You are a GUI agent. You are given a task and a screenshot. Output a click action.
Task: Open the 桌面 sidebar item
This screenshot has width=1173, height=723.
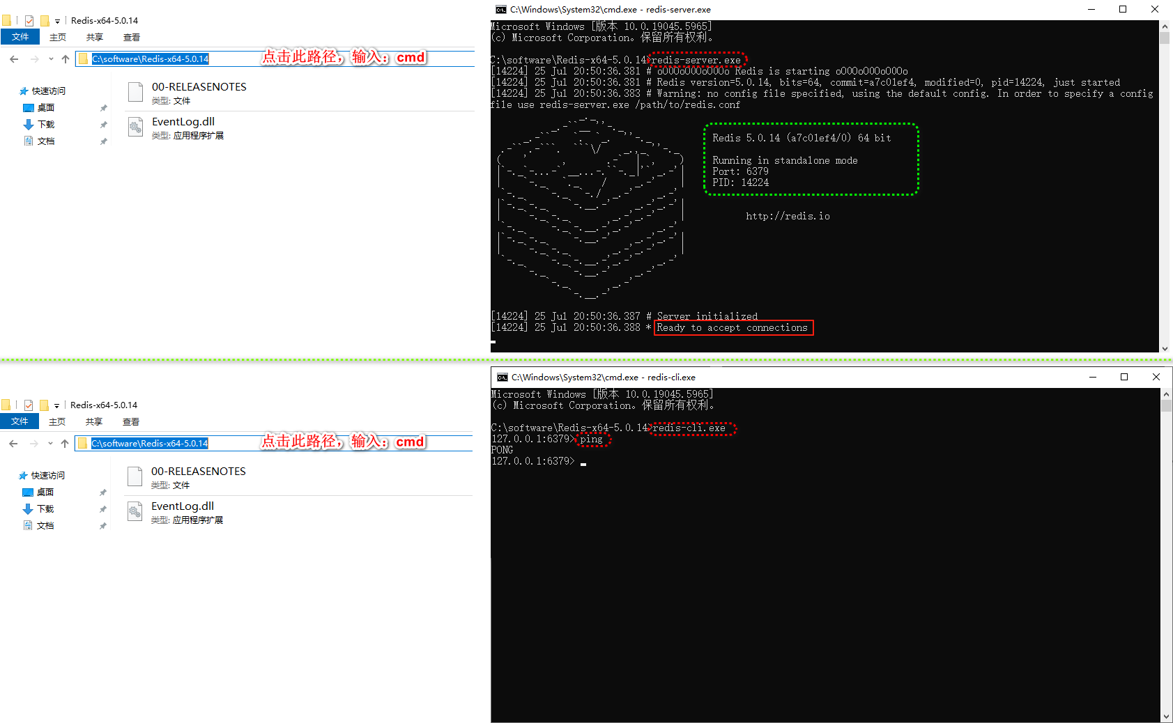(45, 107)
